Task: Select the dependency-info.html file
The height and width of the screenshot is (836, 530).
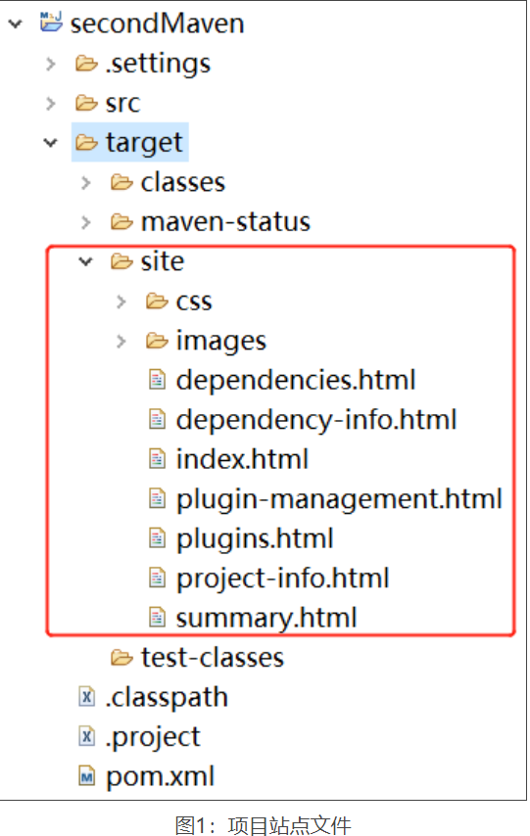Action: (316, 420)
